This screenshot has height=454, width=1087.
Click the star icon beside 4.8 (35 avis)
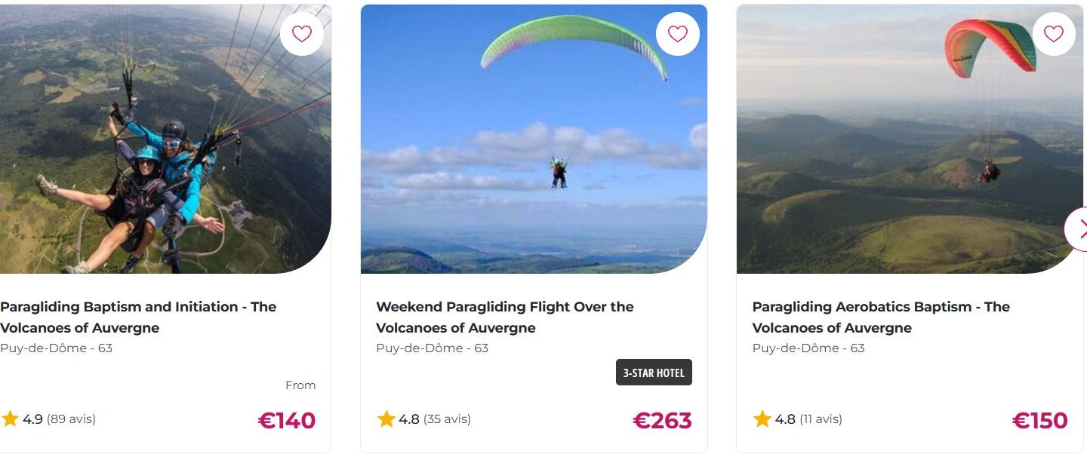pyautogui.click(x=386, y=419)
